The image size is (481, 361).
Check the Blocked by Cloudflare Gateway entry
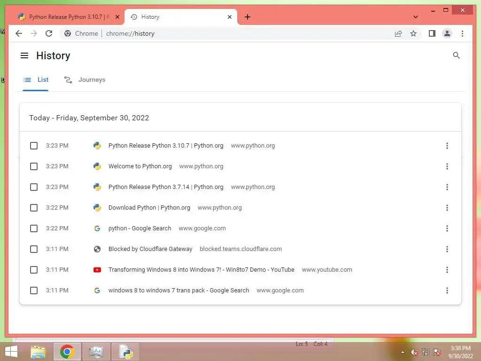click(34, 249)
